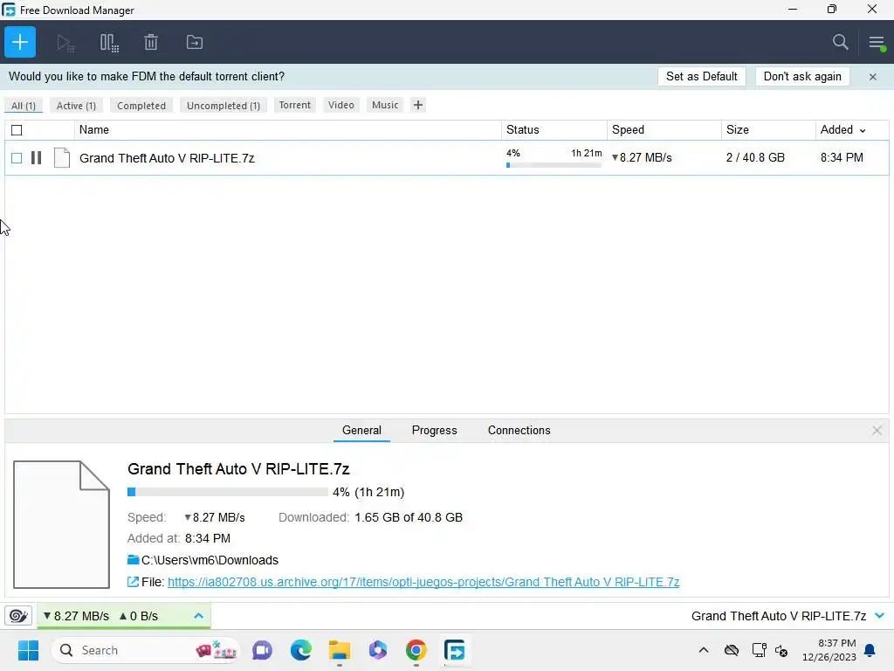Dismiss the default torrent client banner
Screen dimensions: 894x671
tap(873, 77)
